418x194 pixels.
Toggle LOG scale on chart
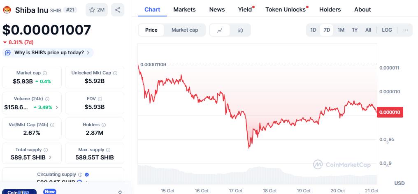point(387,30)
